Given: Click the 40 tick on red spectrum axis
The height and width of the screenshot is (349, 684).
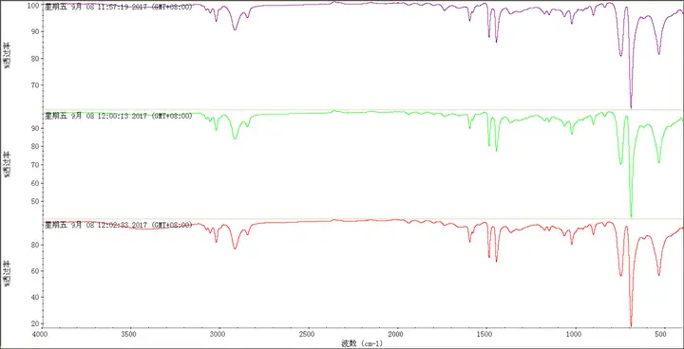Looking at the screenshot, I should [36, 297].
